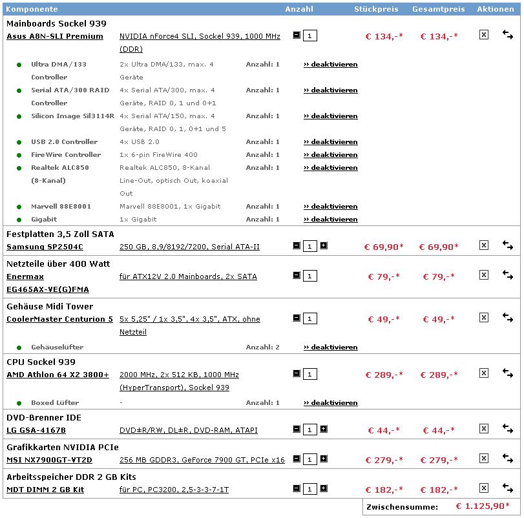Open the NVIDIA nForce4 SLI description link
Image resolution: width=524 pixels, height=518 pixels.
click(x=200, y=43)
